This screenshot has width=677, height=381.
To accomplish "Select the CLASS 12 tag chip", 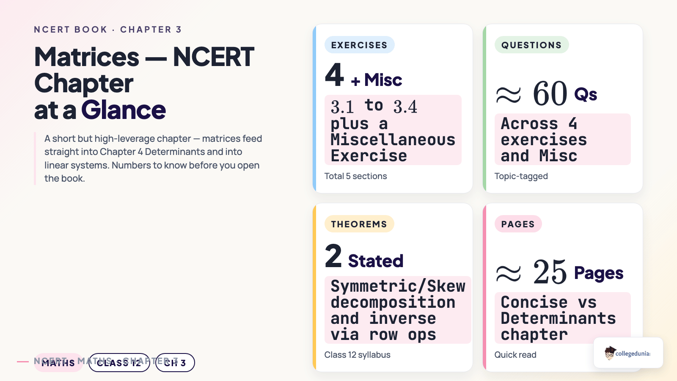I will coord(119,363).
